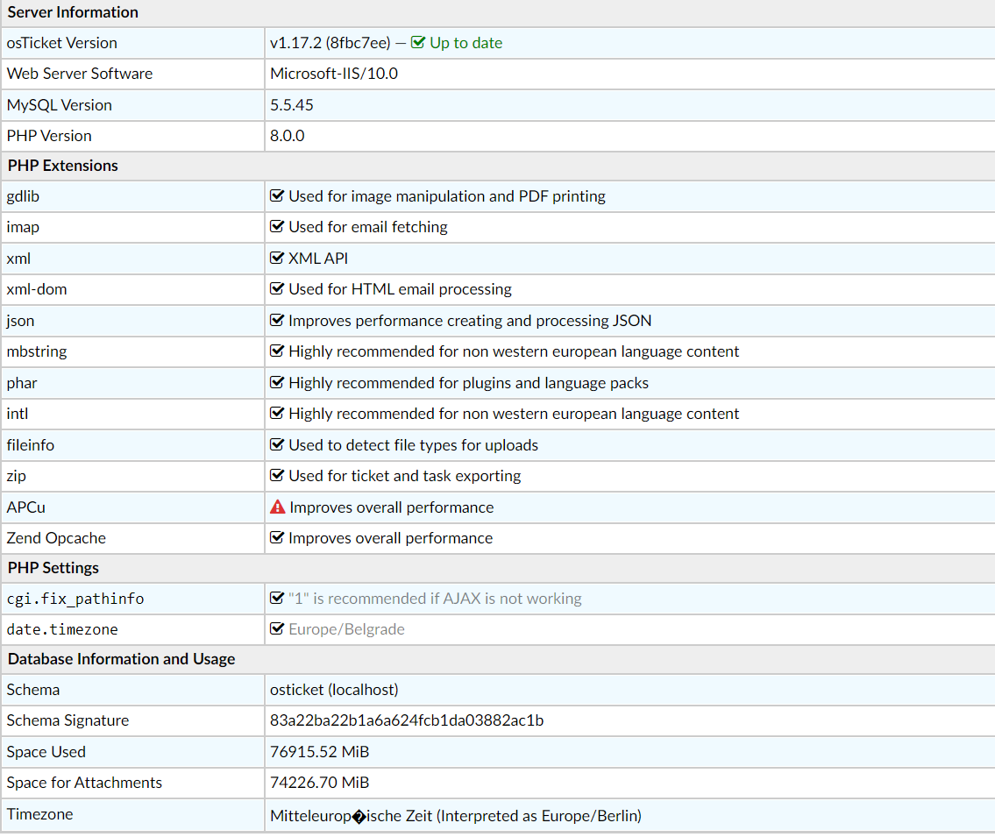Image resolution: width=995 pixels, height=837 pixels.
Task: Click the zip extension check icon
Action: 277,476
